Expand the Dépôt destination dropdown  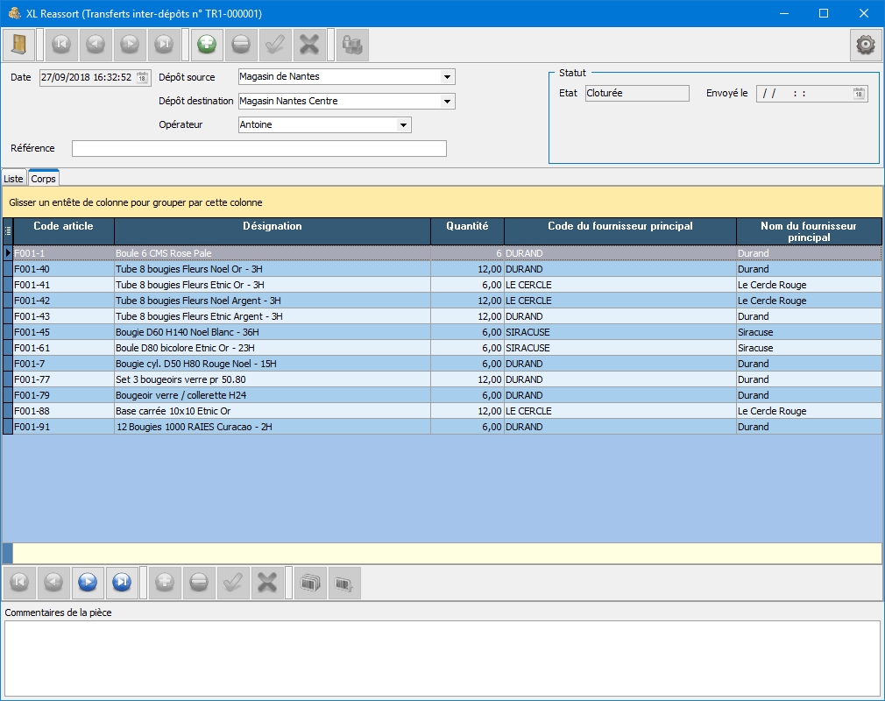click(447, 102)
